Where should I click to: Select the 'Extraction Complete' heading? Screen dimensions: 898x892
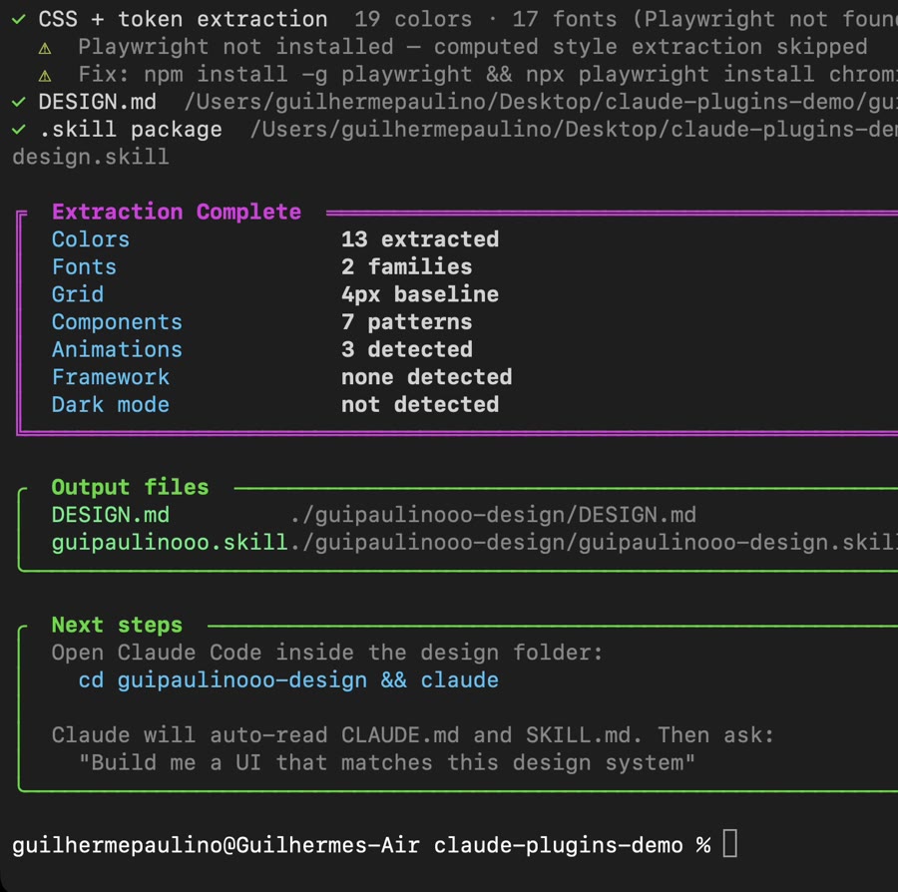pos(177,212)
